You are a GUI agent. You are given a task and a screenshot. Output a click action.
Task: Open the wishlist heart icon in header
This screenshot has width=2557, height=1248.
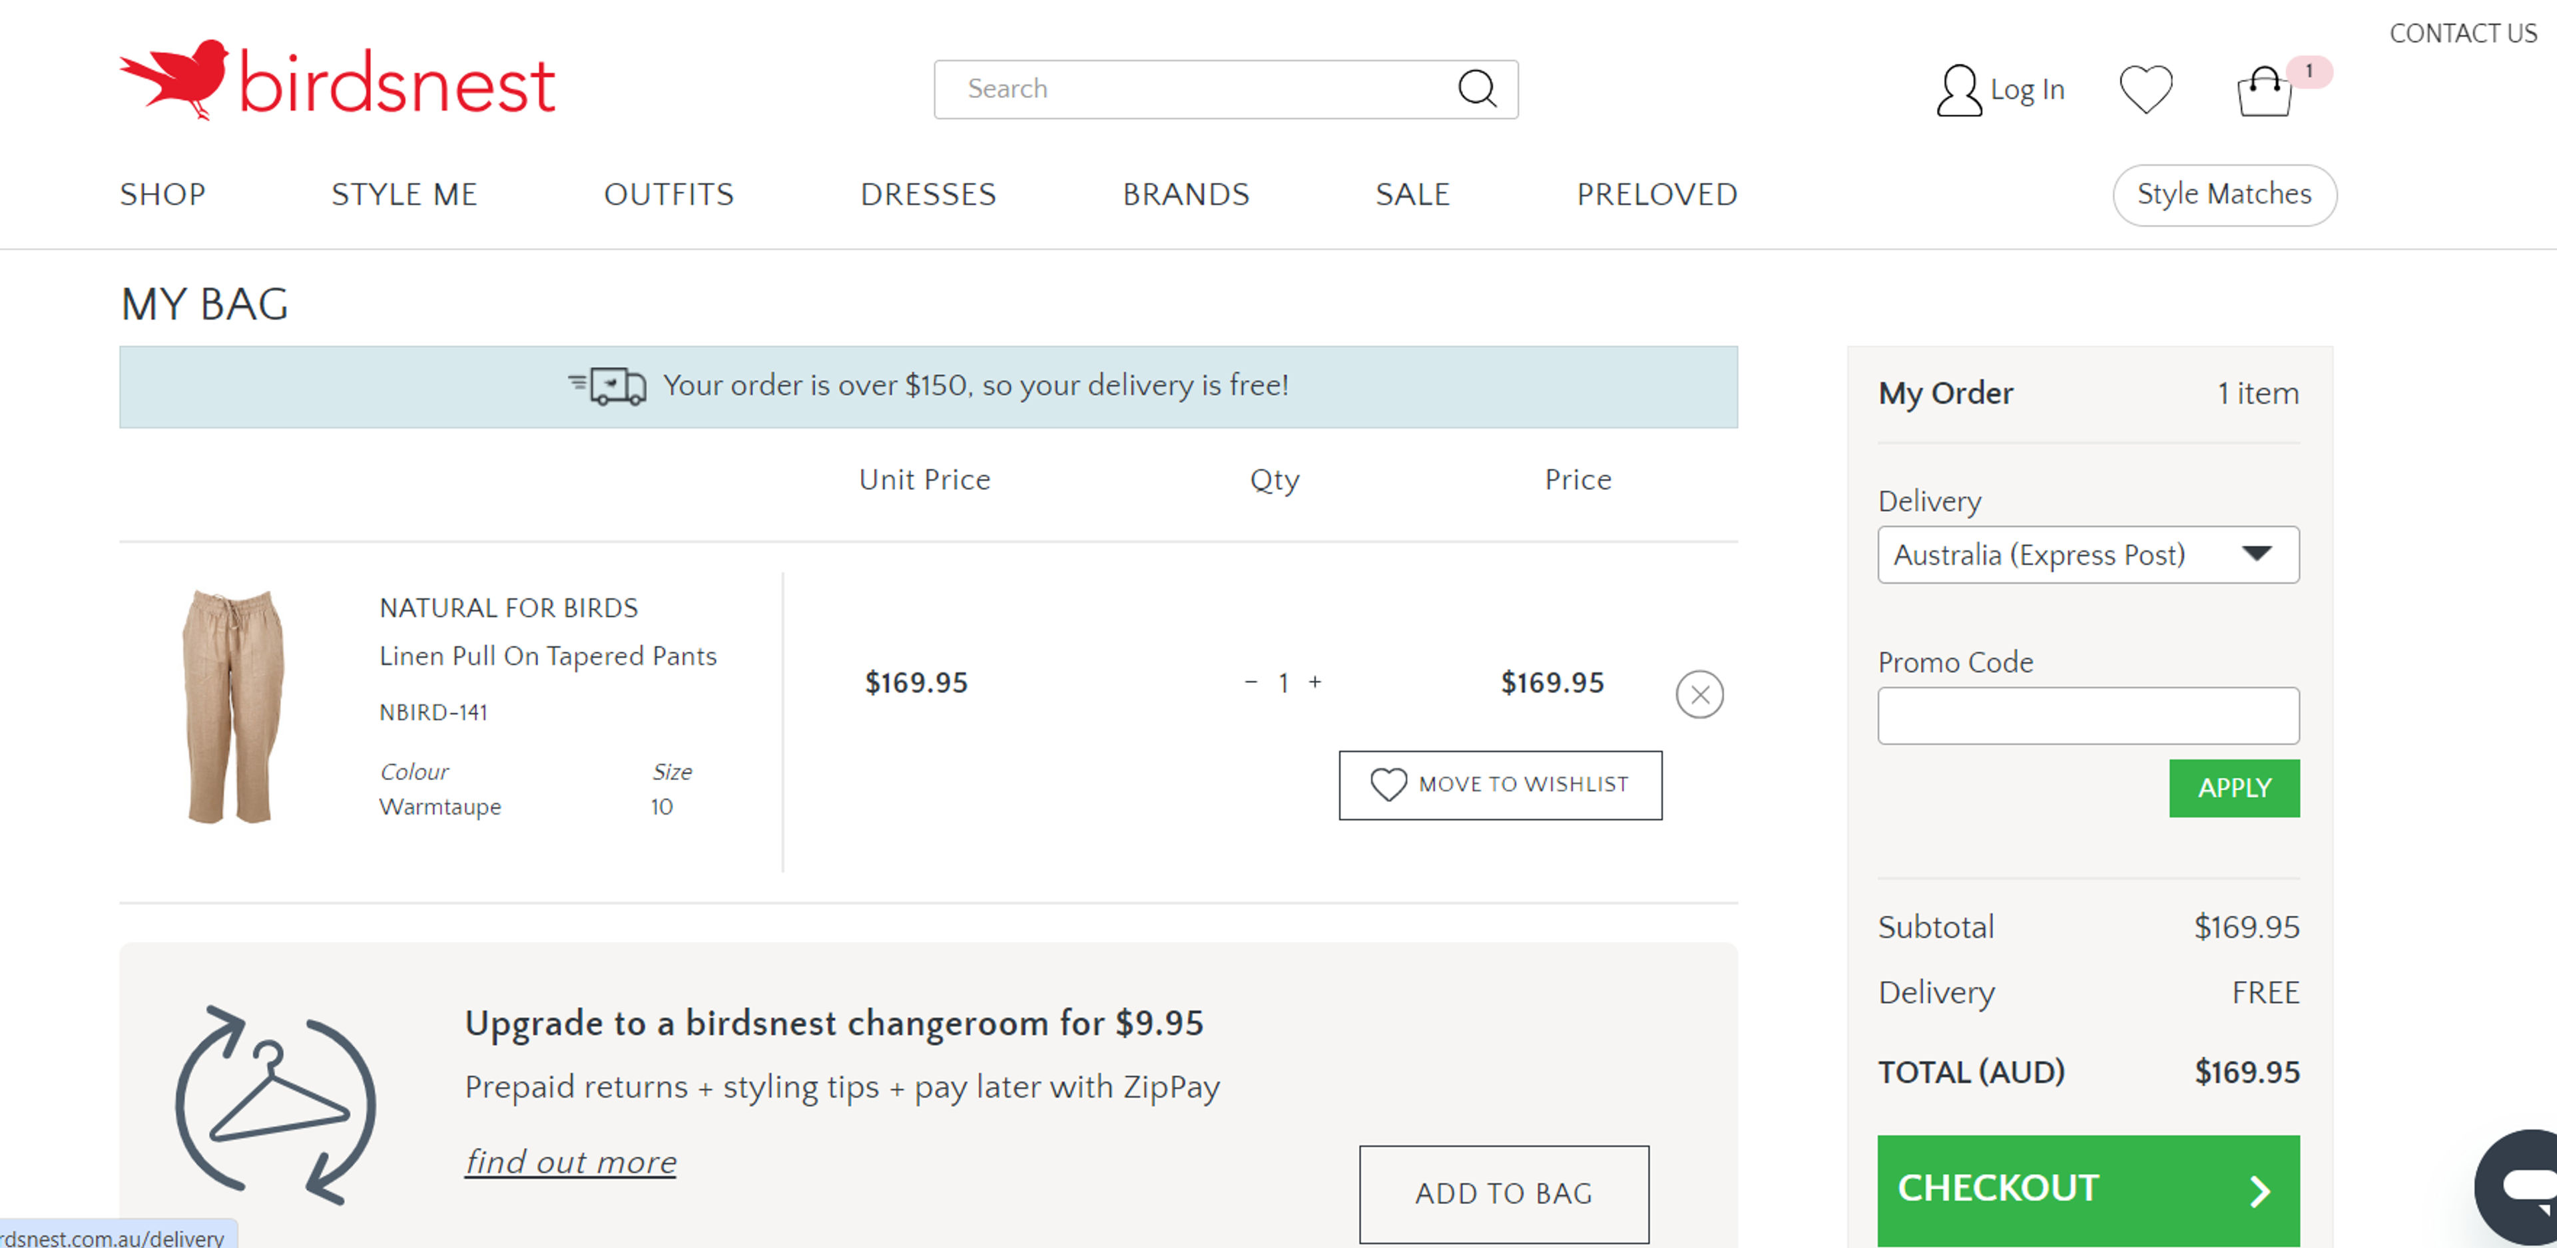point(2146,91)
